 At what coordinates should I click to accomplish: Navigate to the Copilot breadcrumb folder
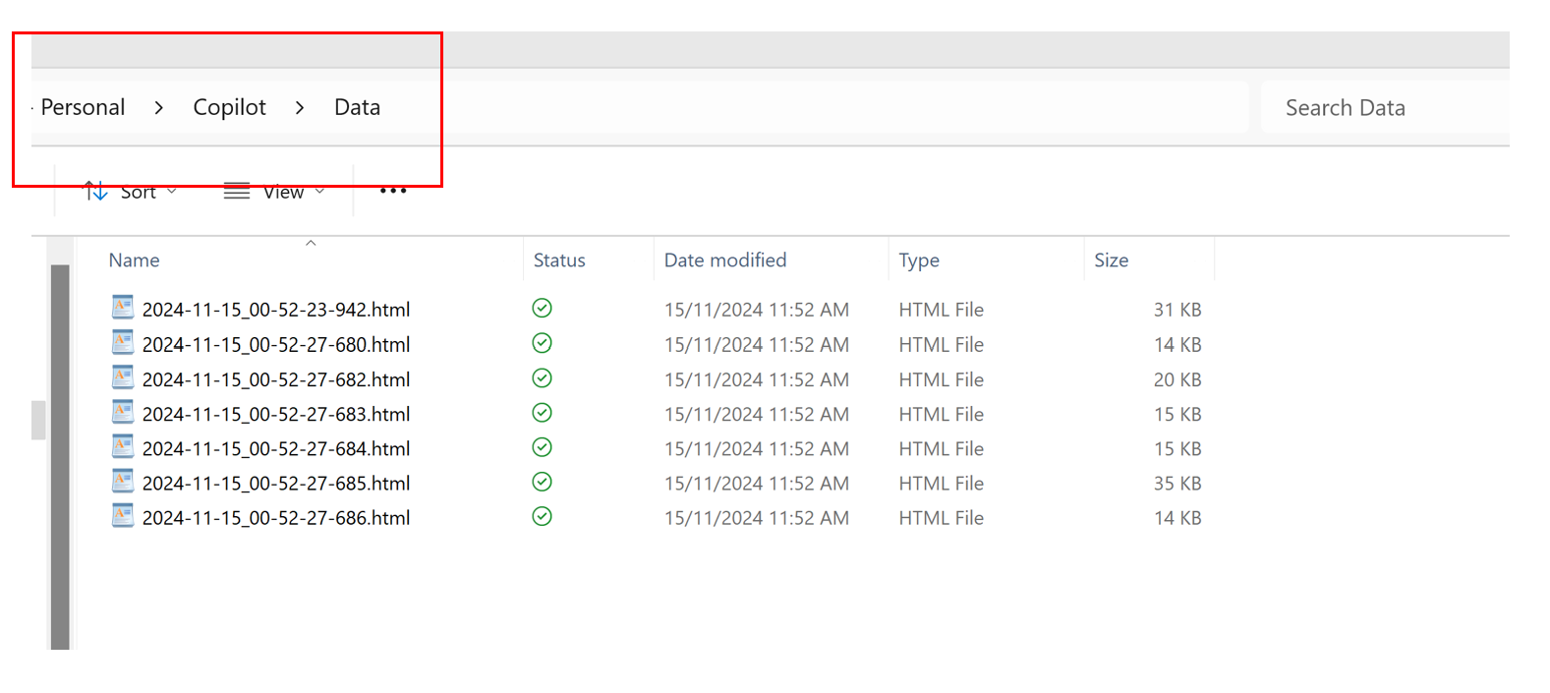229,107
